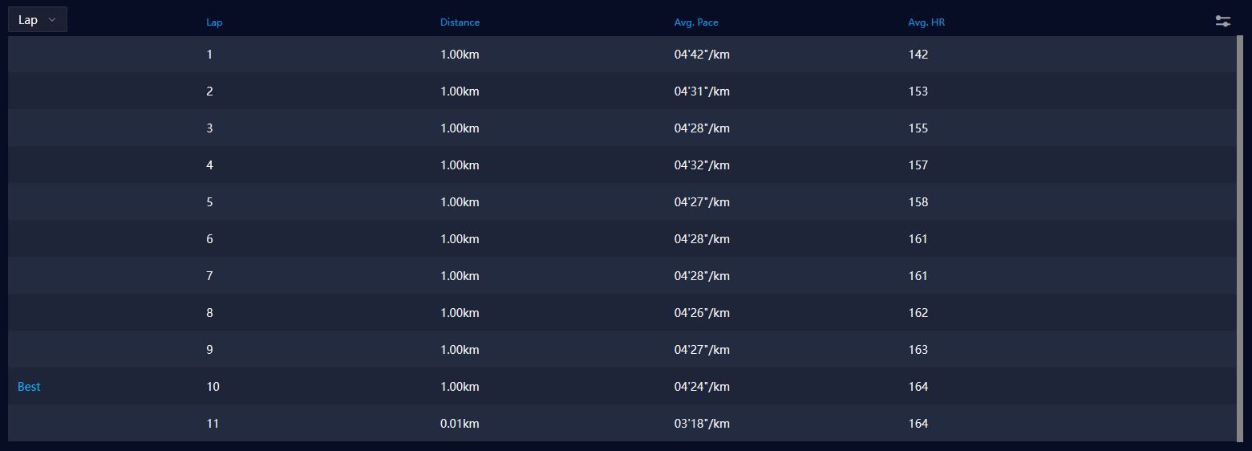Click the Lap column header
This screenshot has width=1252, height=451.
pos(214,22)
